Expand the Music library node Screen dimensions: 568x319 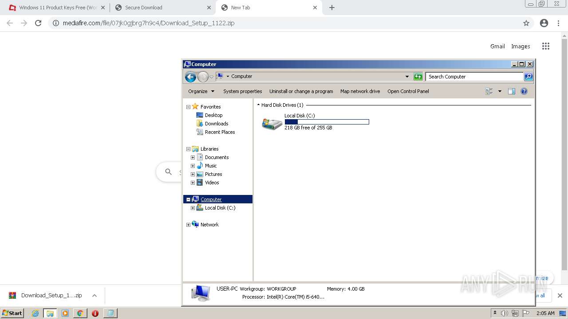[193, 166]
